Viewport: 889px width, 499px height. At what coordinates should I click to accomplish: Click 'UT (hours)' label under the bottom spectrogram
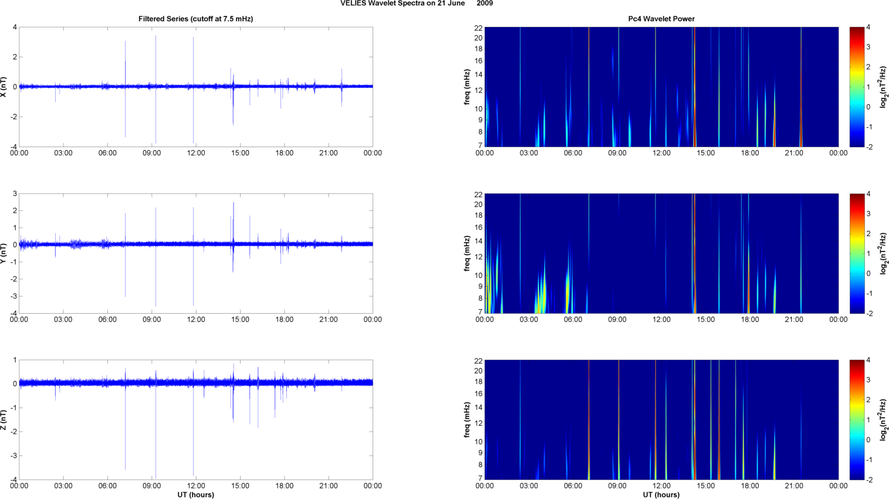coord(661,495)
